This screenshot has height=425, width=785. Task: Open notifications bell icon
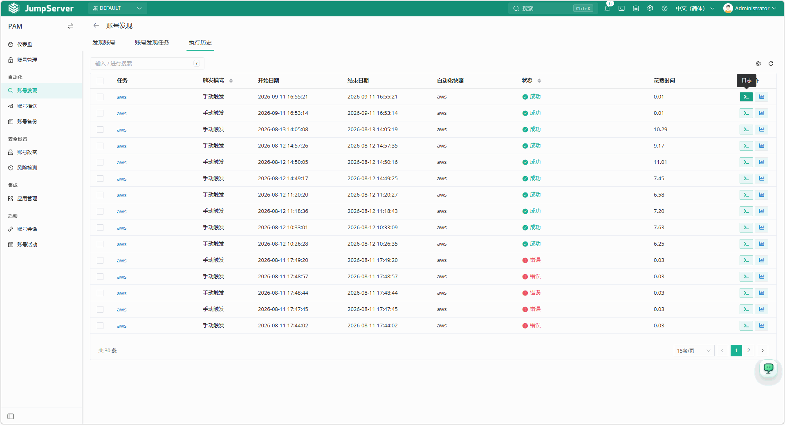click(607, 8)
